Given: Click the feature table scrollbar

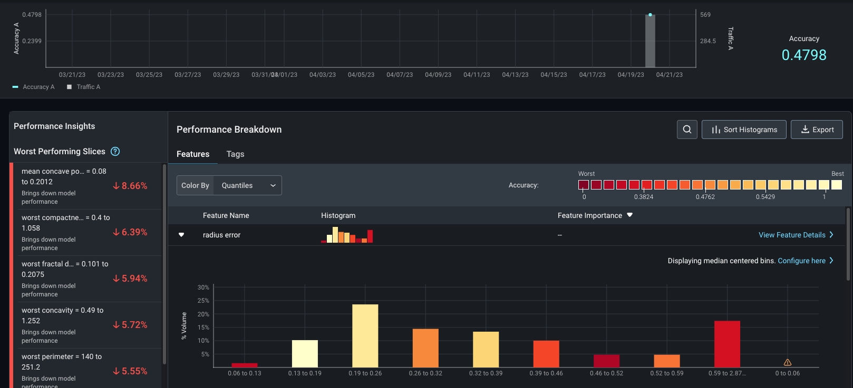Looking at the screenshot, I should [x=848, y=244].
